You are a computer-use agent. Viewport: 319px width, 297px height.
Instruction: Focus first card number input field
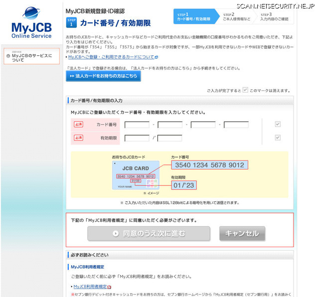pyautogui.click(x=137, y=125)
